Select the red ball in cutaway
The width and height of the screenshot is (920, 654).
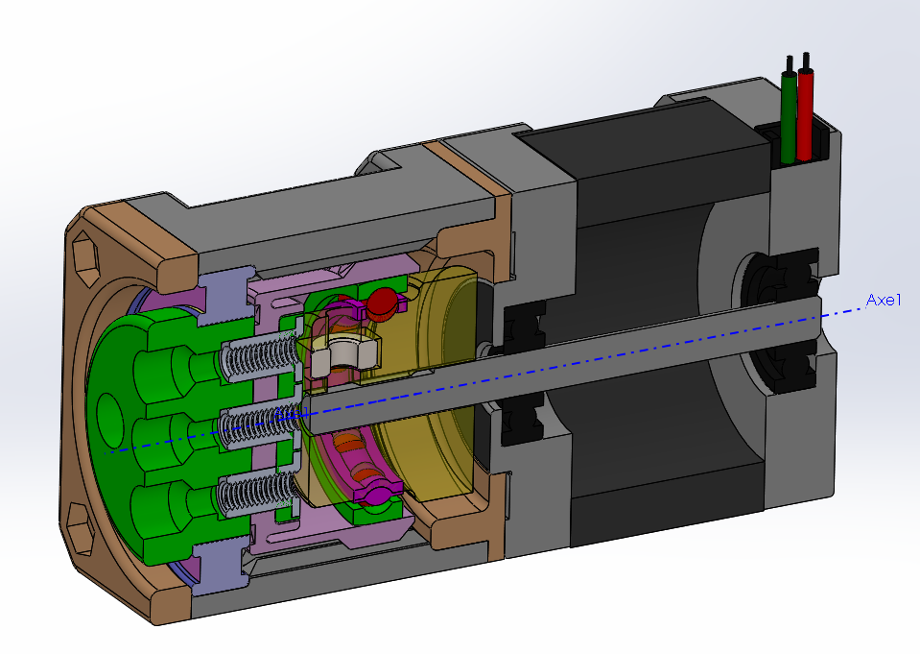383,303
